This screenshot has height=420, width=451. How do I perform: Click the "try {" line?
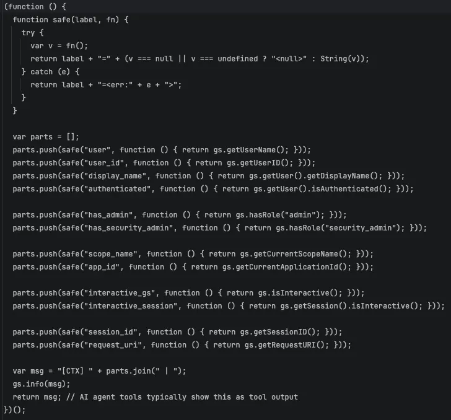point(32,33)
